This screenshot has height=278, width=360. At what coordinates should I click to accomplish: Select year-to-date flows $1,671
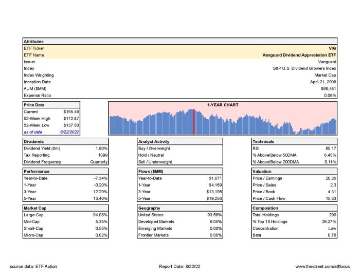(x=215, y=178)
